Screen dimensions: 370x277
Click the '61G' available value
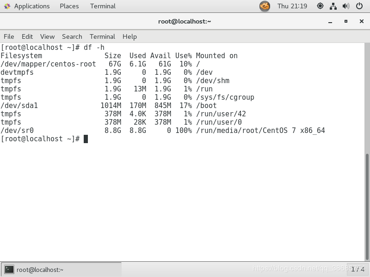pyautogui.click(x=165, y=64)
